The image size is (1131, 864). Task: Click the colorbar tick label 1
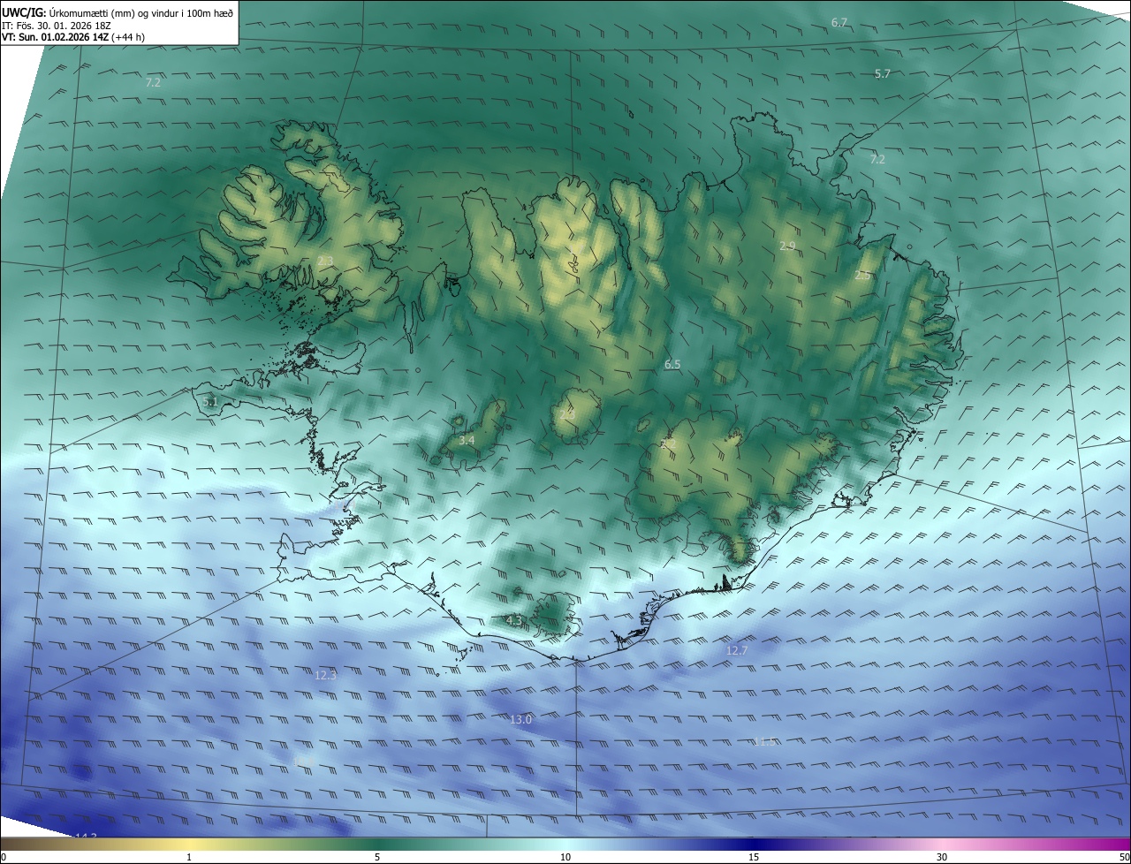coord(189,857)
